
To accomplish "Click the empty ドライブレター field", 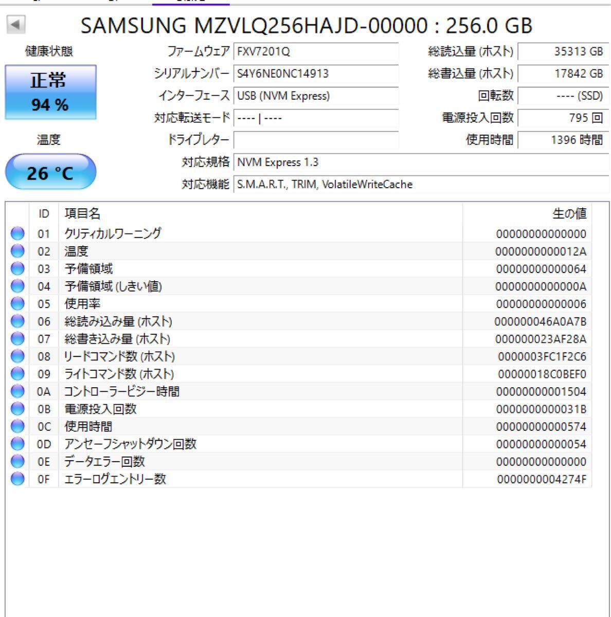I will [x=316, y=140].
